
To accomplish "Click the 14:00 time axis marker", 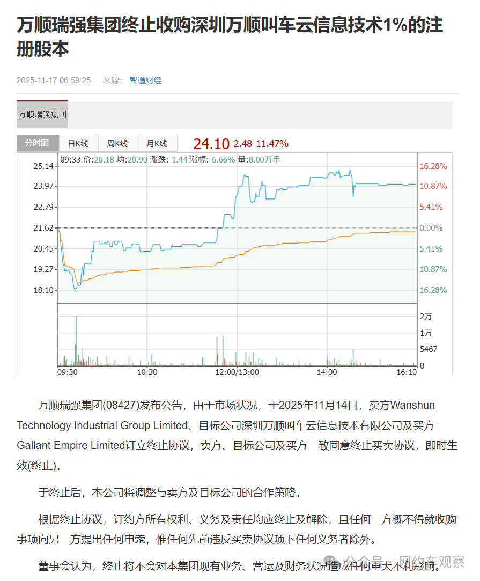I will (x=327, y=372).
